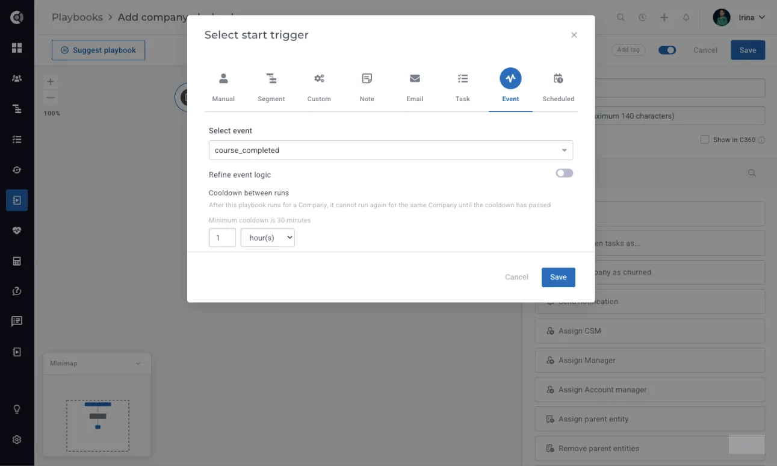Click the sync arrows icon in sidebar
The image size is (777, 466).
(x=17, y=170)
